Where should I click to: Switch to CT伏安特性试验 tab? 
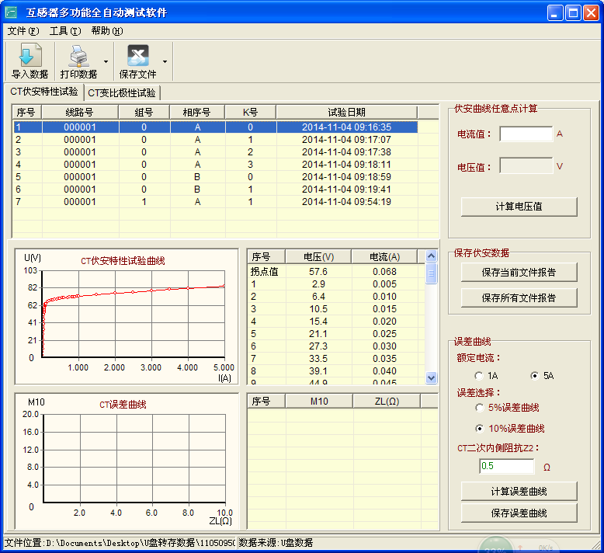coord(44,92)
